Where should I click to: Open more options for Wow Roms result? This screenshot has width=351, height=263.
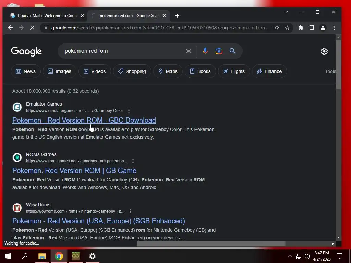130,211
